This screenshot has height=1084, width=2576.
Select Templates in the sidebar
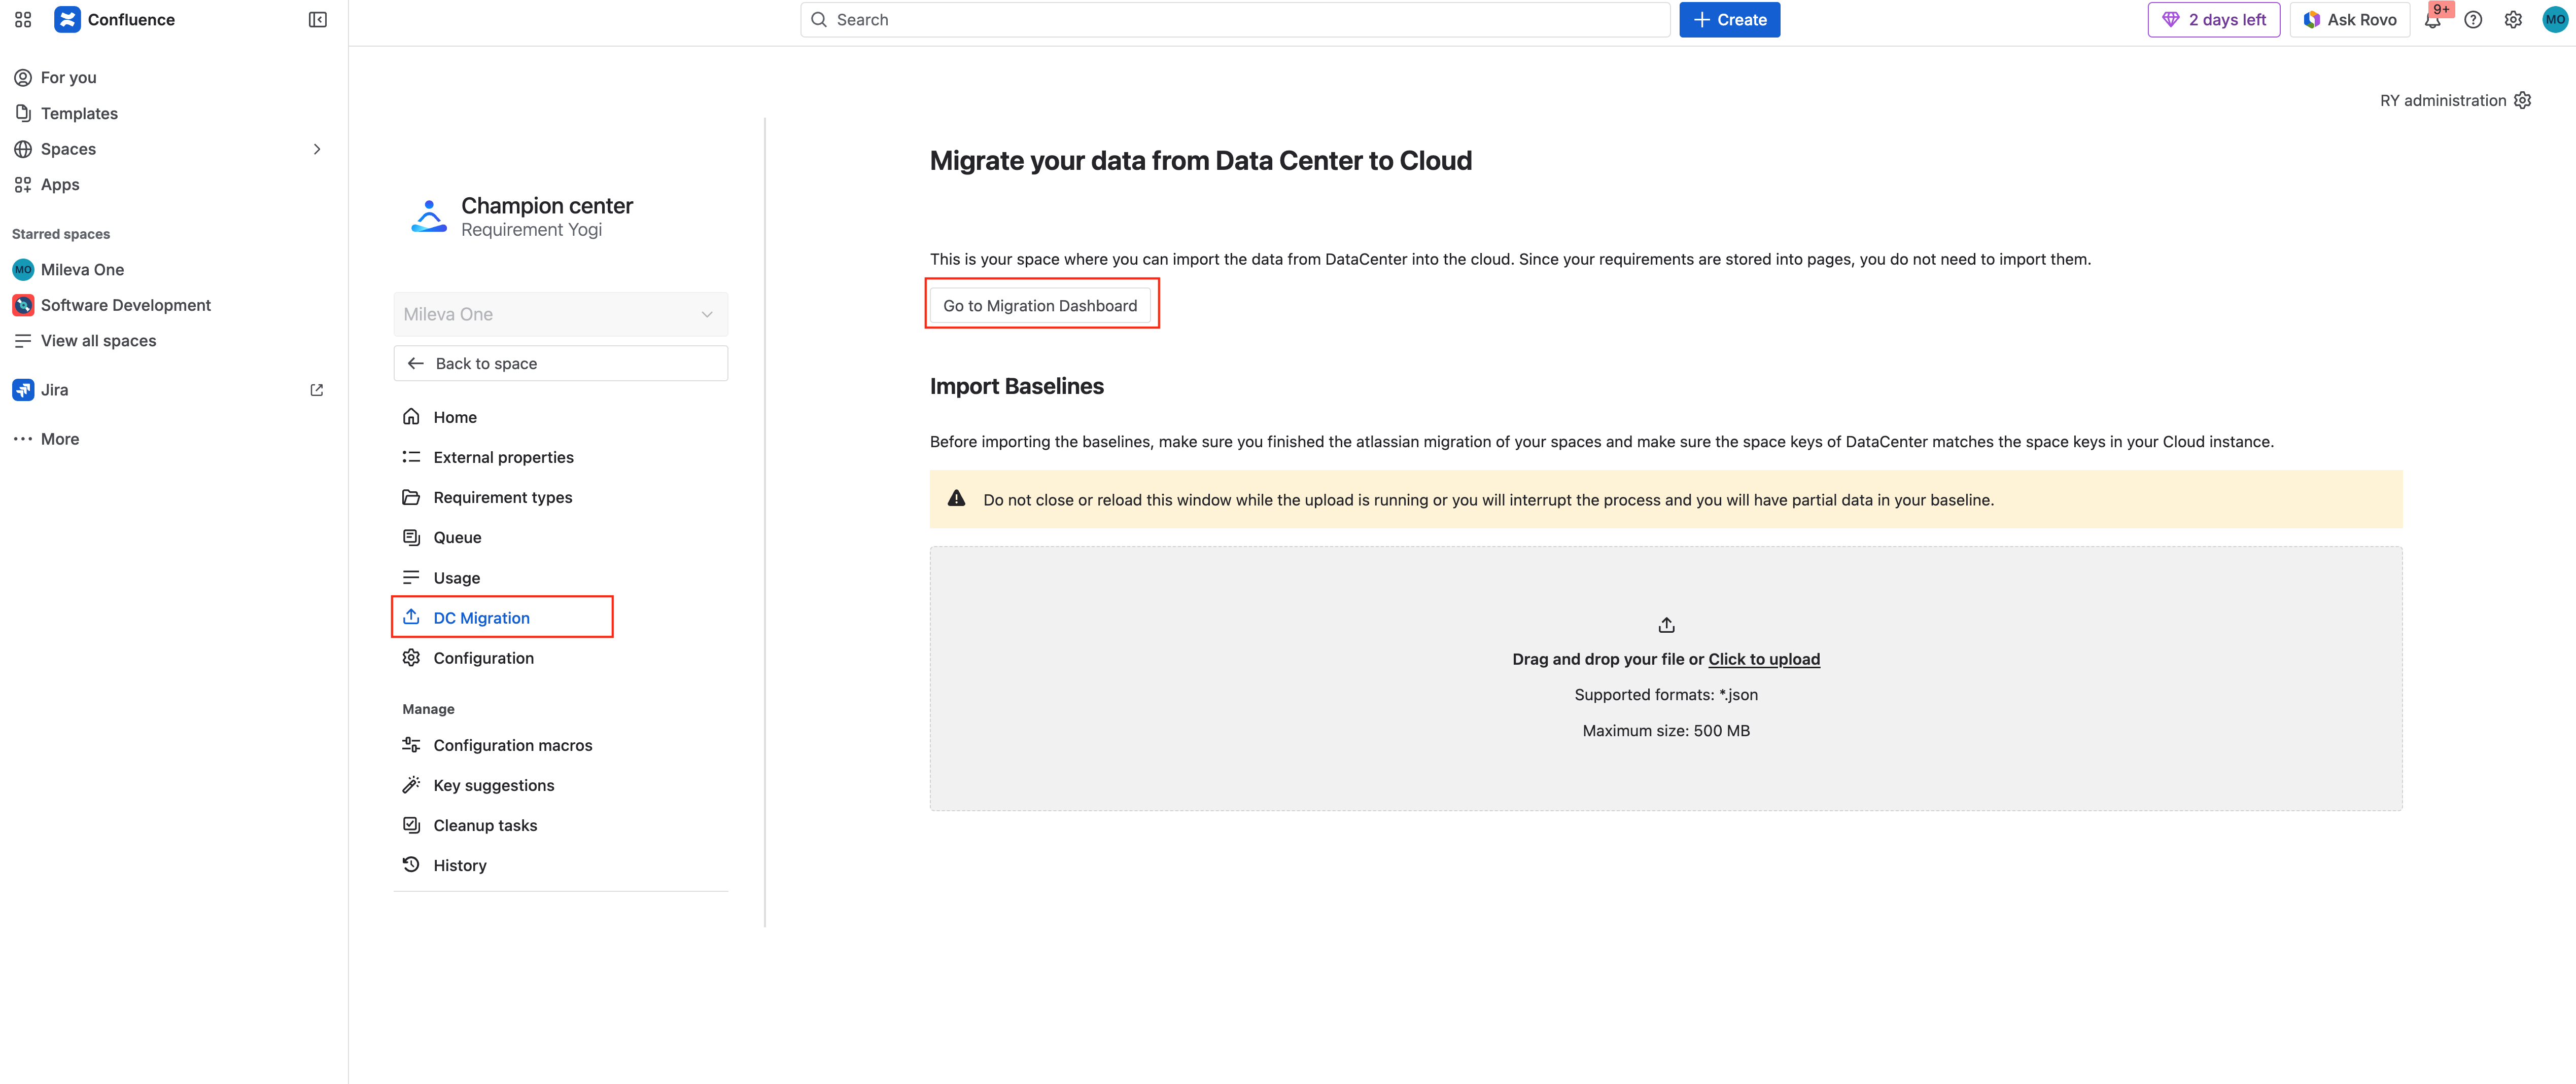pos(80,113)
